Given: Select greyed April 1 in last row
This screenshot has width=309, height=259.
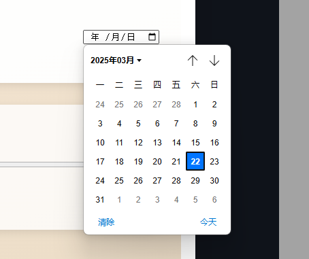Looking at the screenshot, I should 119,200.
